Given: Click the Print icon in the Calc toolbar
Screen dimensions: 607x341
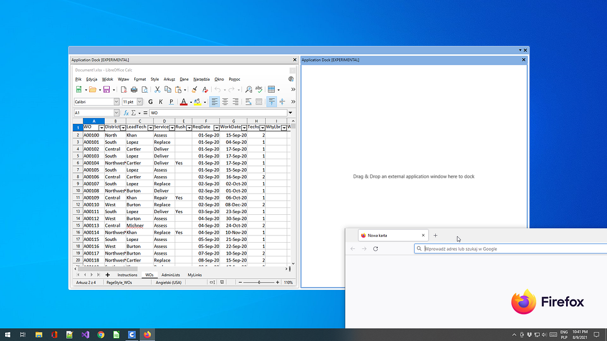Looking at the screenshot, I should pos(134,90).
